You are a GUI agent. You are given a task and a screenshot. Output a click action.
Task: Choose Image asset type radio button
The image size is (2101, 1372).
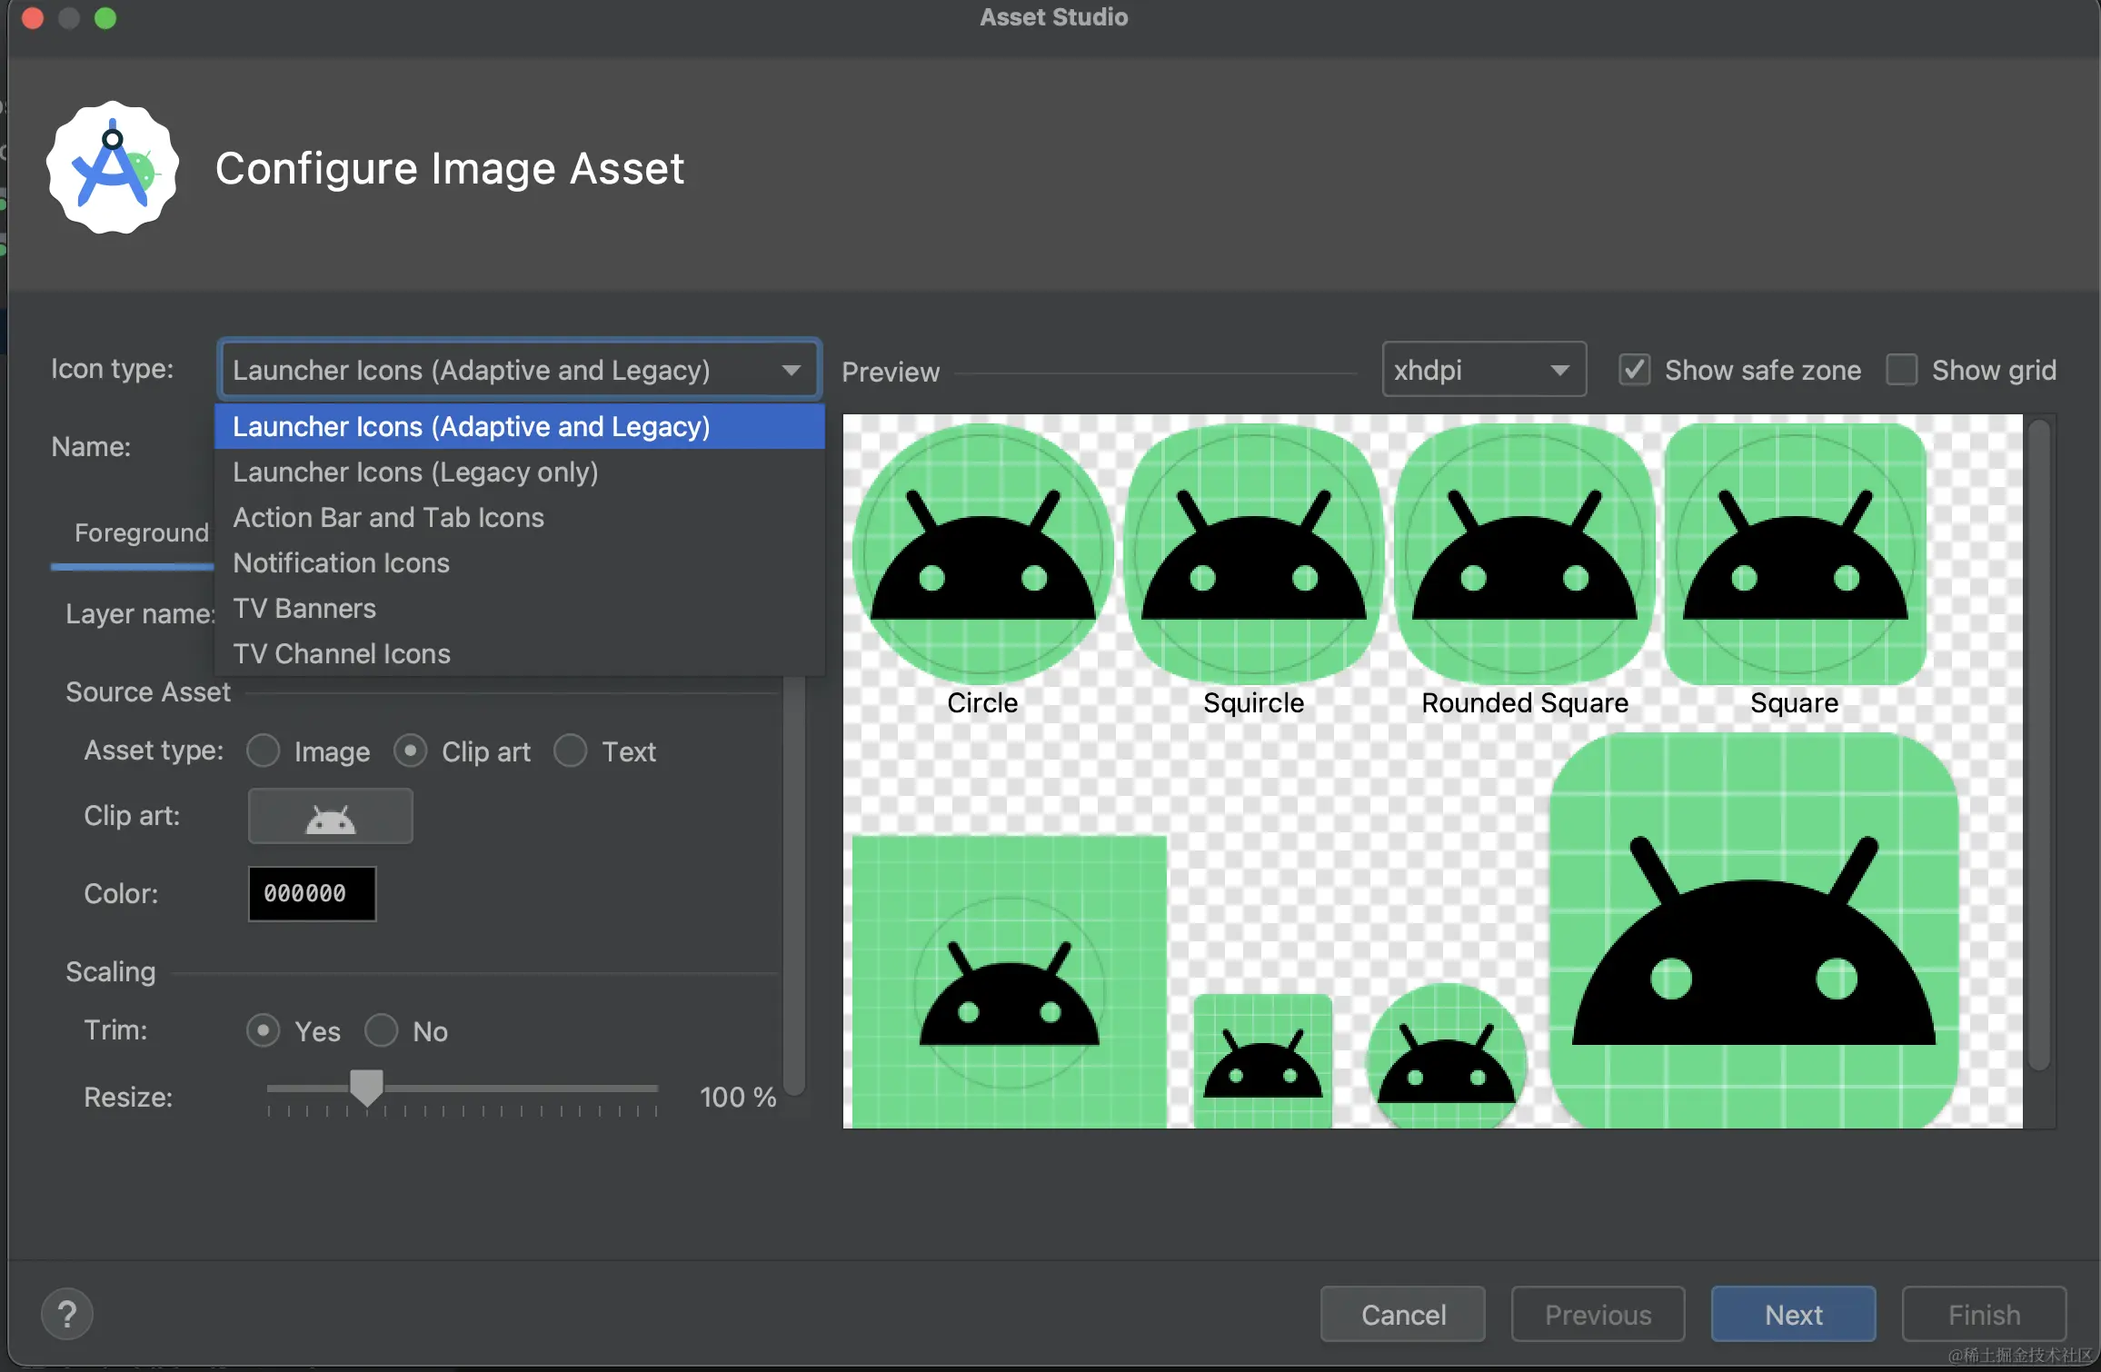pos(264,751)
